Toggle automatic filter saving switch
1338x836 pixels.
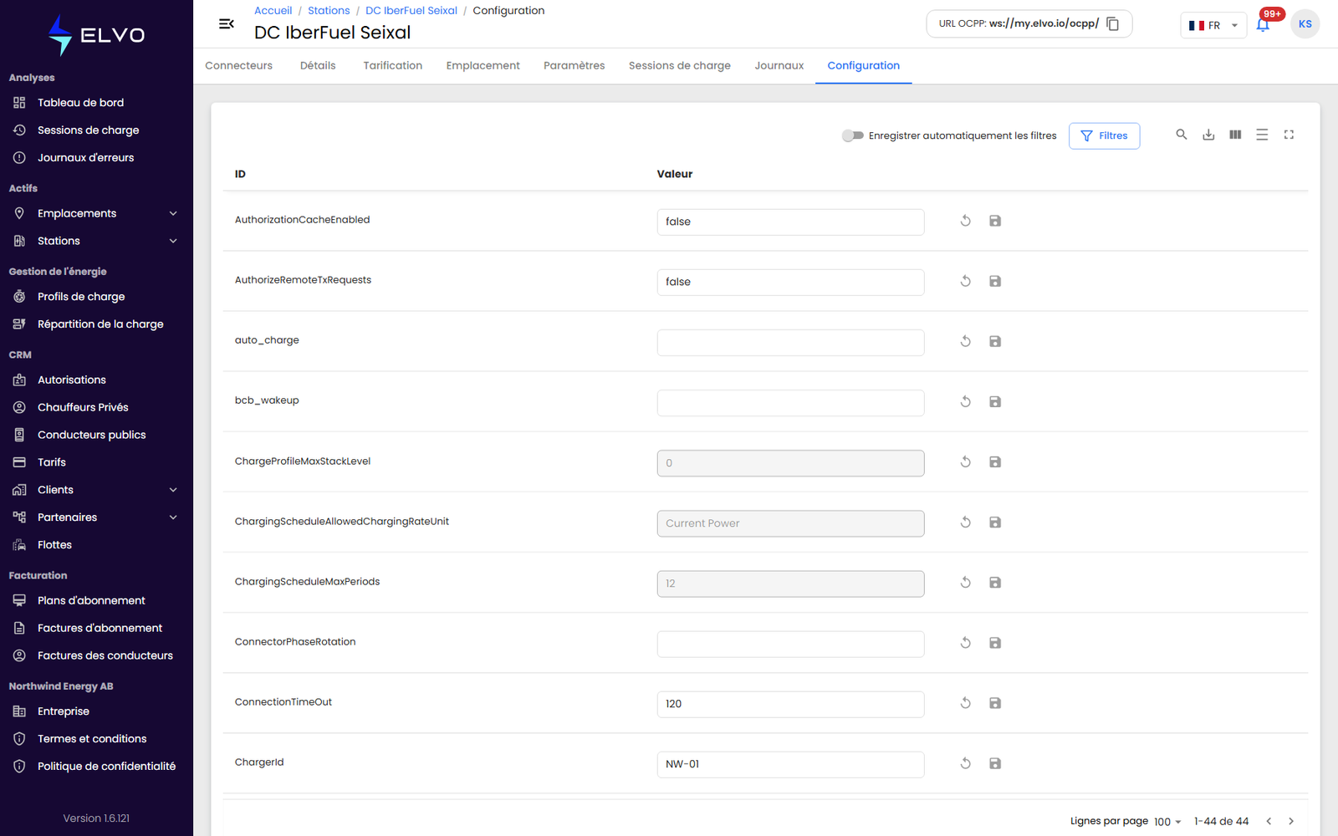click(x=852, y=135)
